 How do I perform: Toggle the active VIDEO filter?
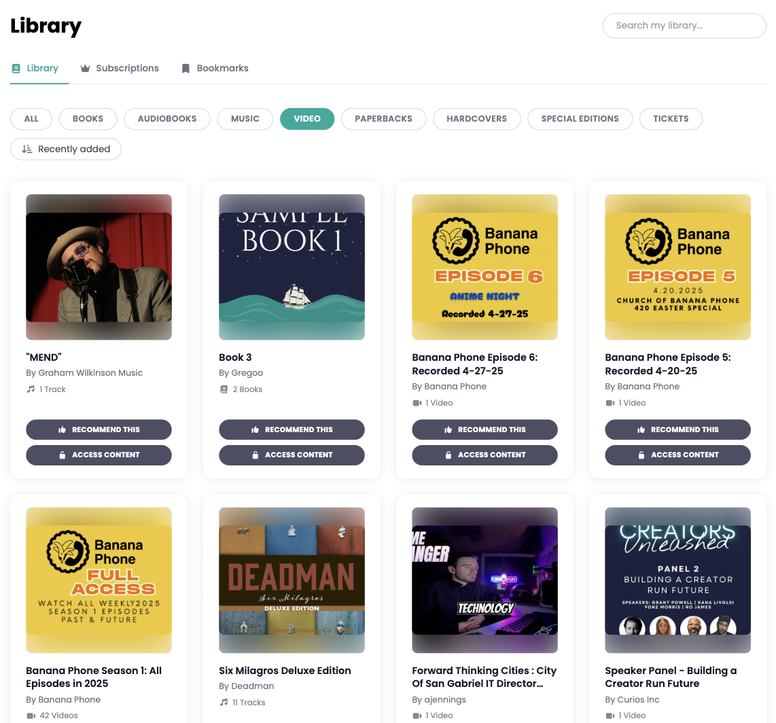click(x=307, y=119)
